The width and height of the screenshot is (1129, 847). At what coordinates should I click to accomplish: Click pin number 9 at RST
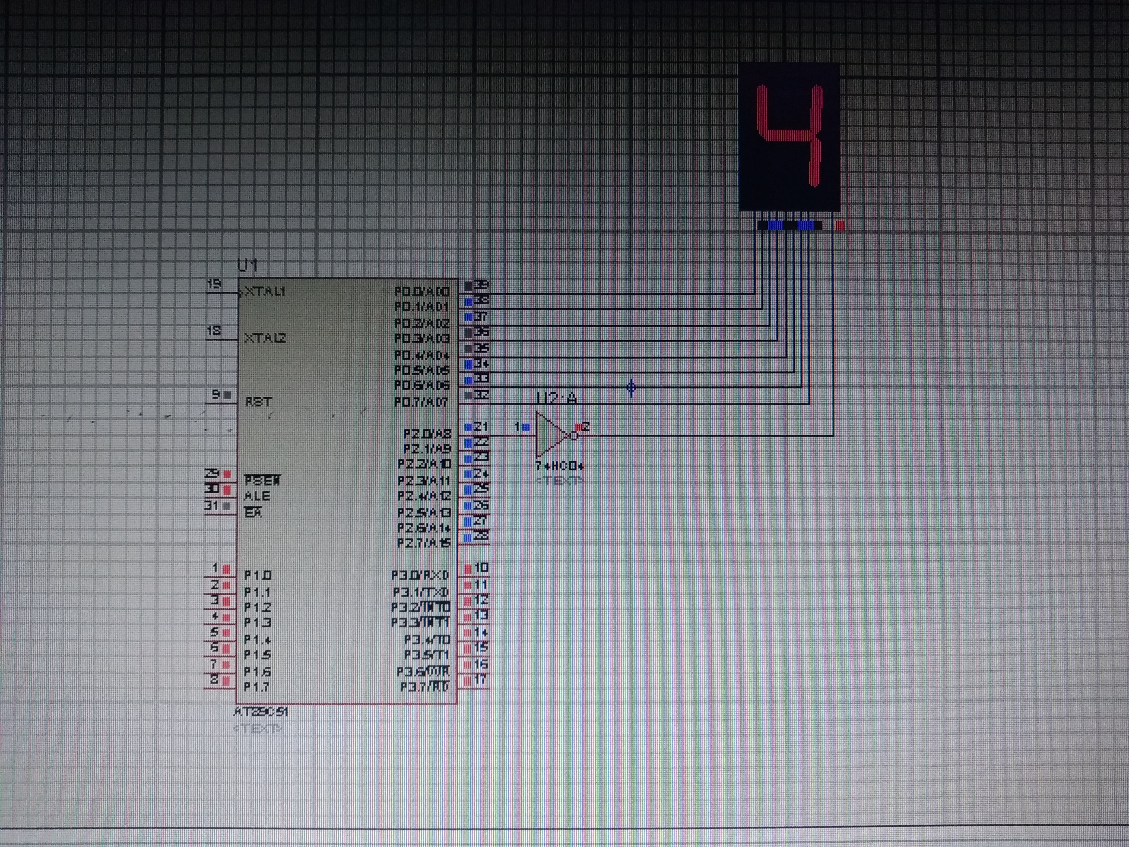click(216, 394)
